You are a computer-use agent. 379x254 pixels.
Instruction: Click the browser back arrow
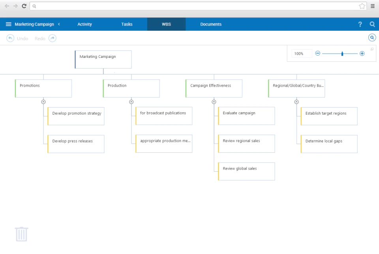click(7, 6)
